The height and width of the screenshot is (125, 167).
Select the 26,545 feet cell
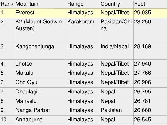coord(150,120)
